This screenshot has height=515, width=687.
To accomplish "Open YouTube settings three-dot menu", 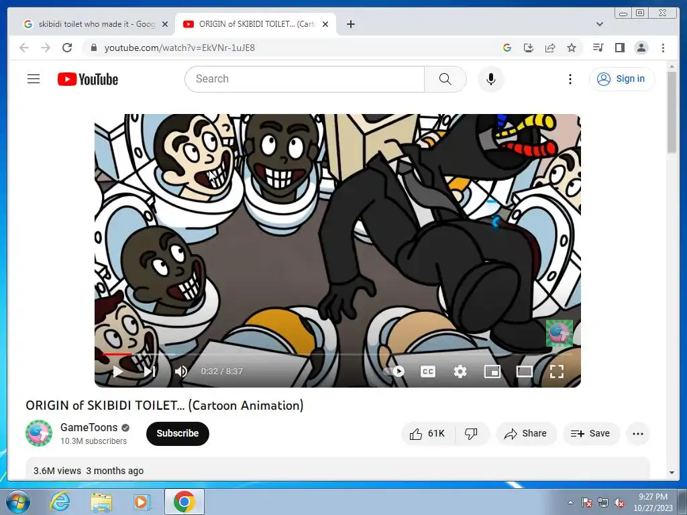I will 570,79.
